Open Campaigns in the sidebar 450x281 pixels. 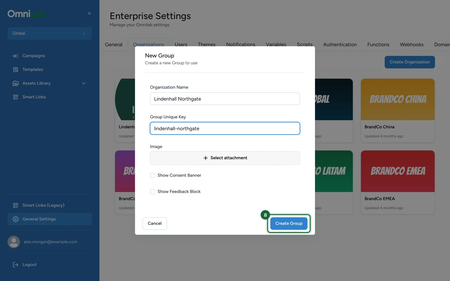click(x=49, y=56)
